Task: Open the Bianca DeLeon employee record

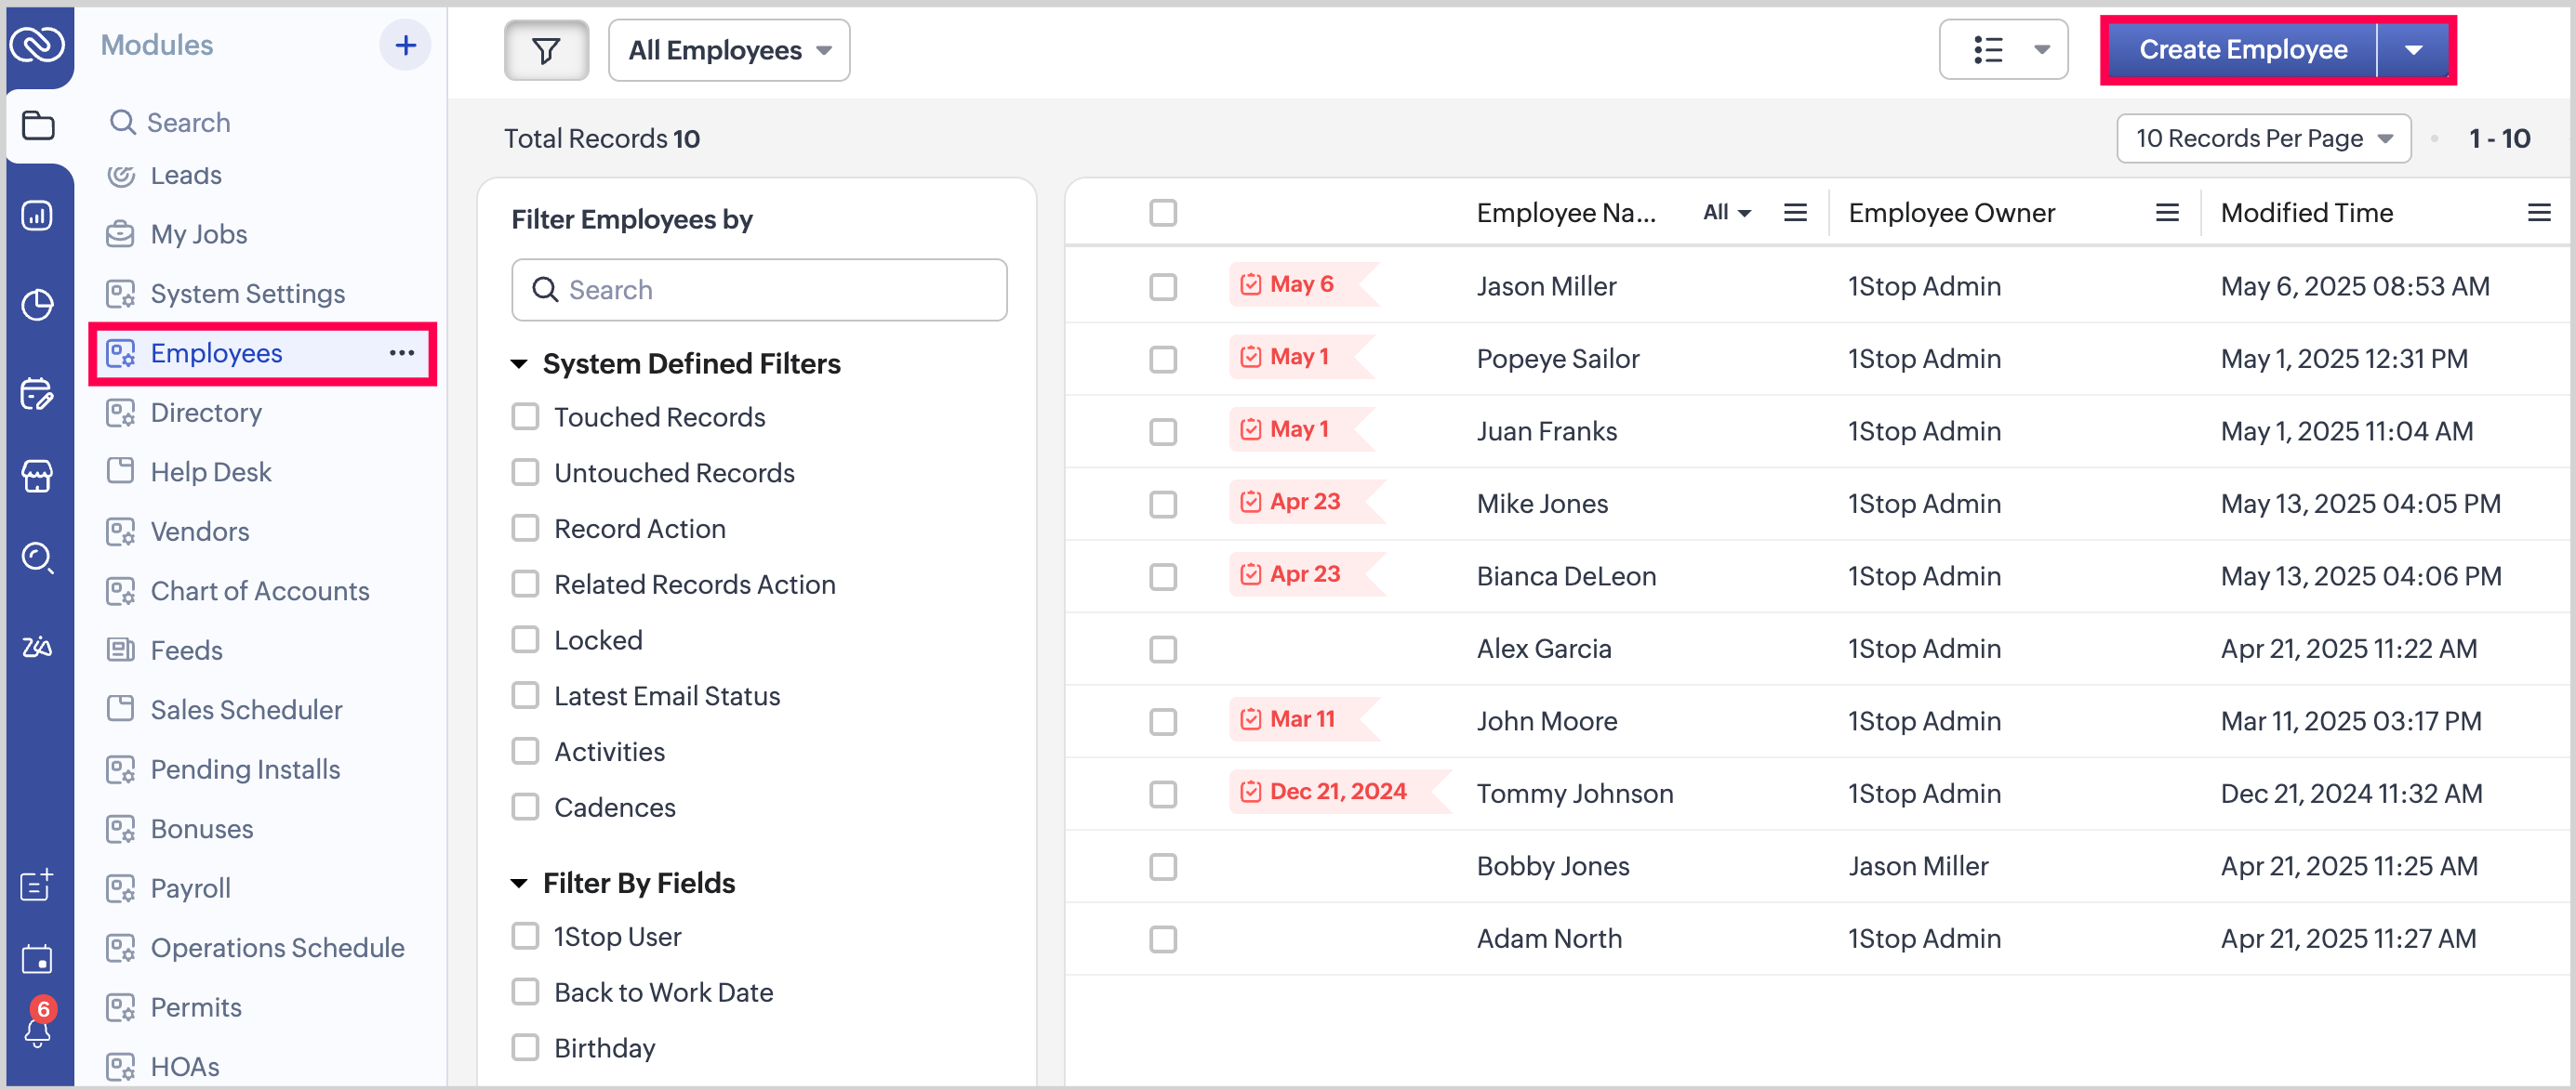Action: pos(1565,575)
